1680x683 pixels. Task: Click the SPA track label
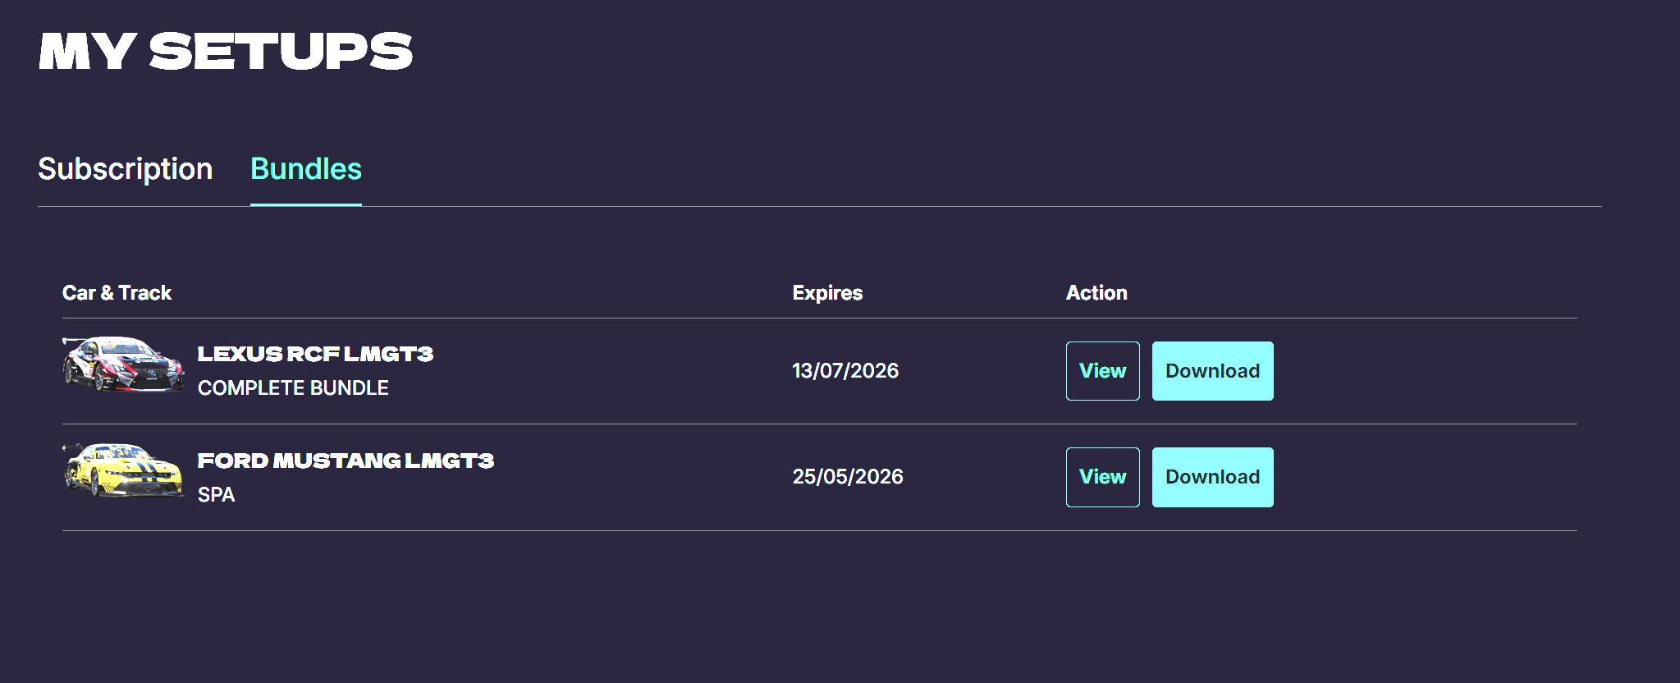point(216,495)
